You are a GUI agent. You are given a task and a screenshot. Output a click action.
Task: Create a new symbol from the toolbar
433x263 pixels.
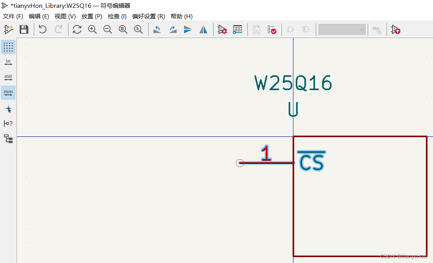click(9, 29)
